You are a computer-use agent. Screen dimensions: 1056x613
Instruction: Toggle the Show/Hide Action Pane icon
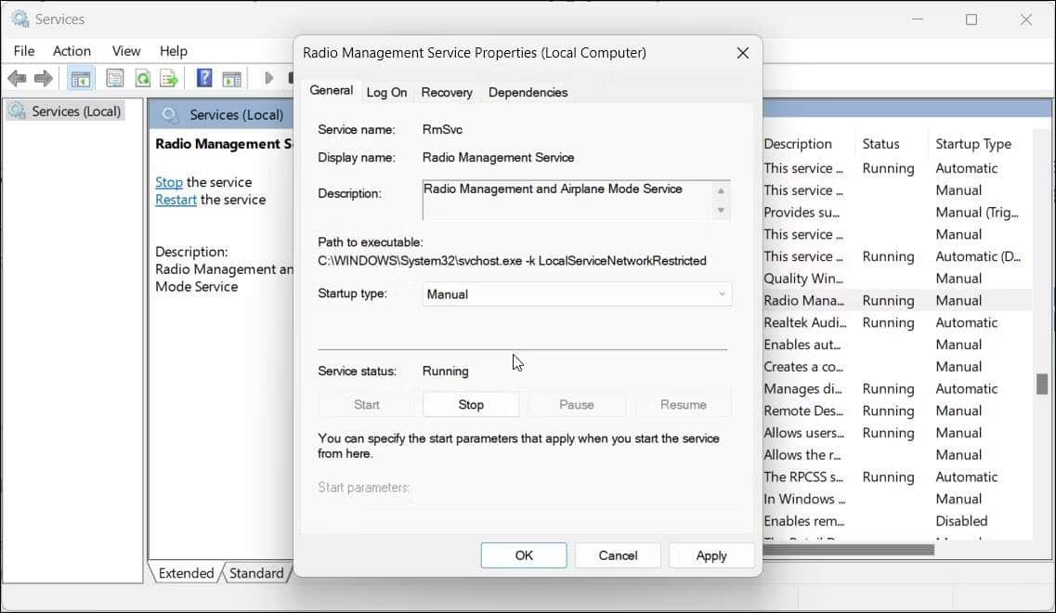coord(231,78)
